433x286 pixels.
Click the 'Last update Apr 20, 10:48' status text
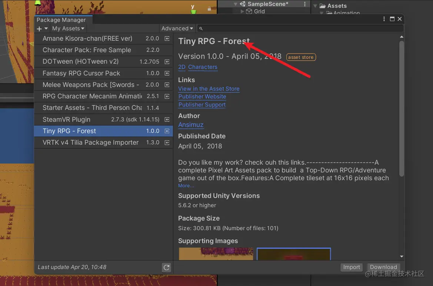tap(72, 267)
